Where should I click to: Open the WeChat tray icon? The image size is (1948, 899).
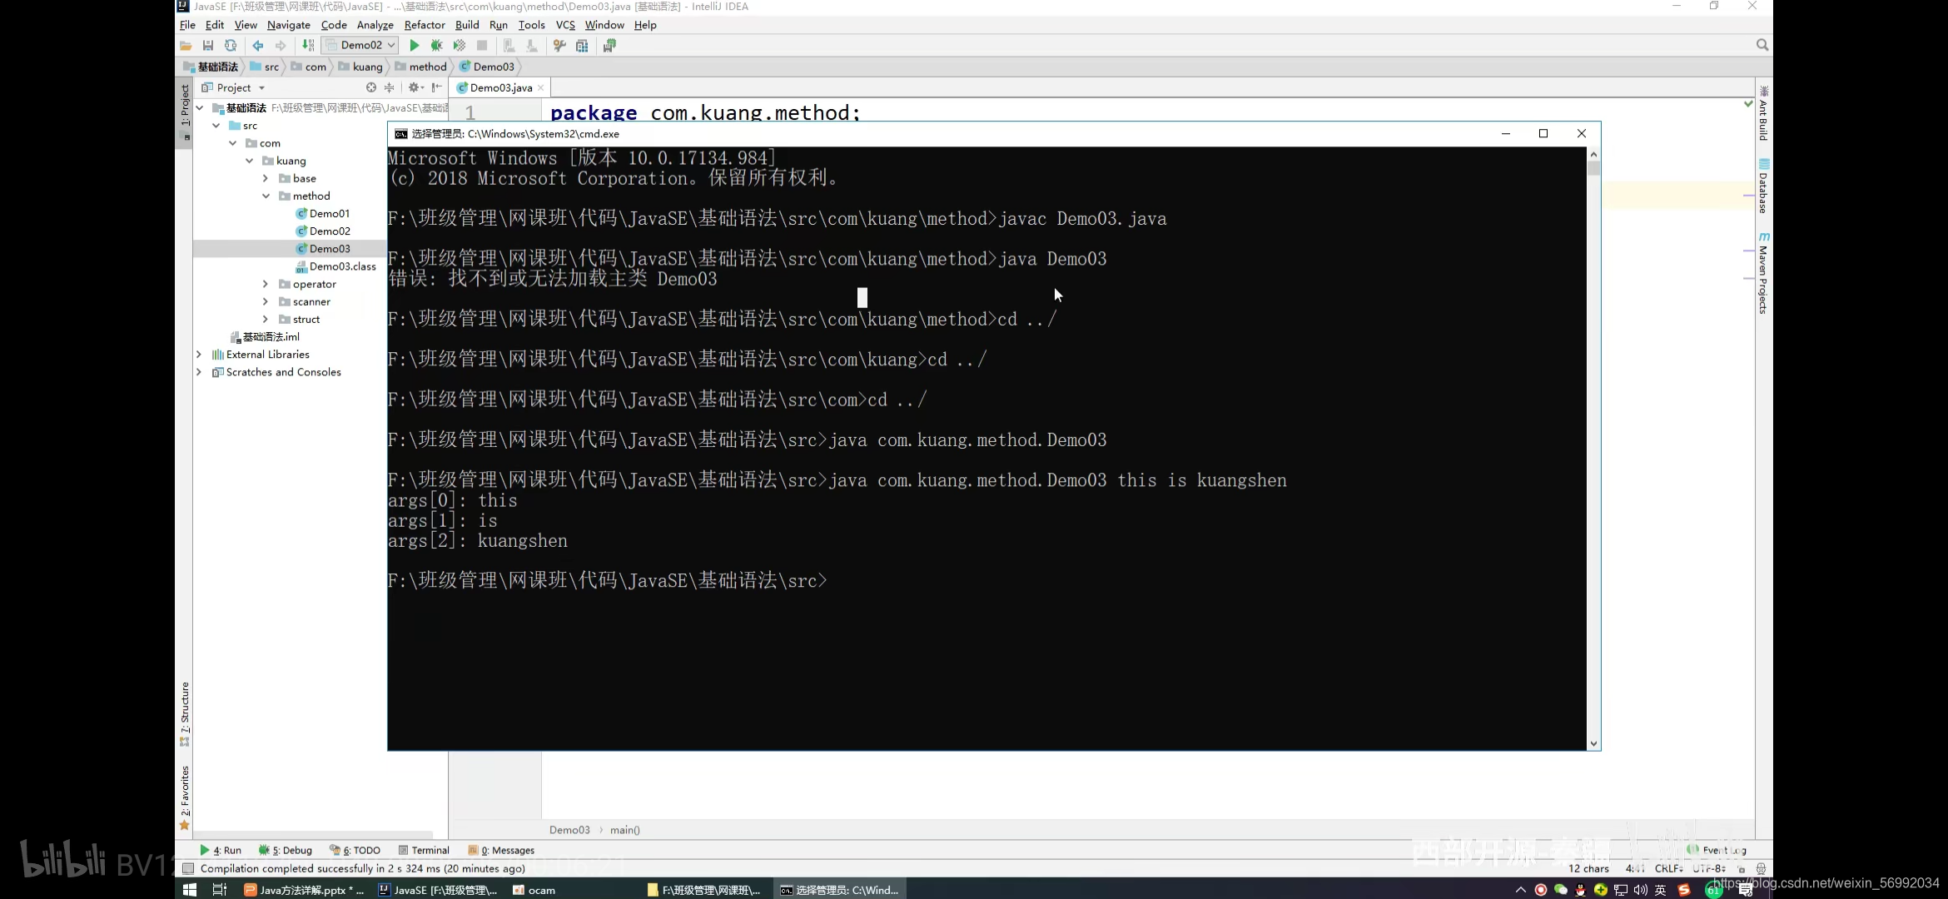(1561, 890)
